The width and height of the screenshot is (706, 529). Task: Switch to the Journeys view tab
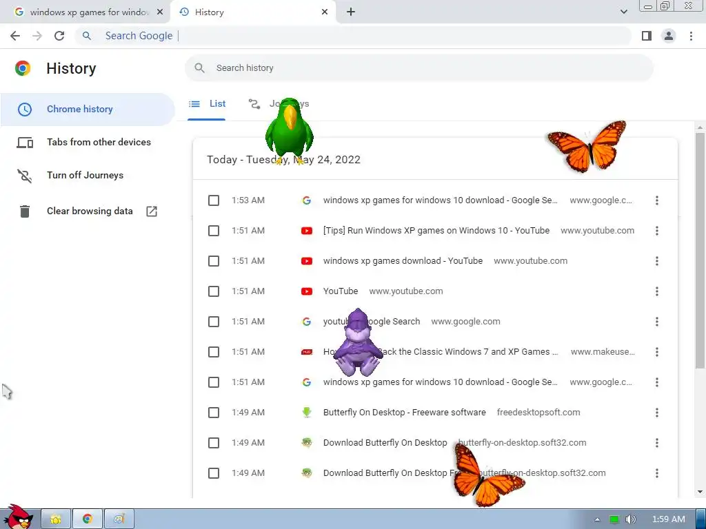(279, 105)
